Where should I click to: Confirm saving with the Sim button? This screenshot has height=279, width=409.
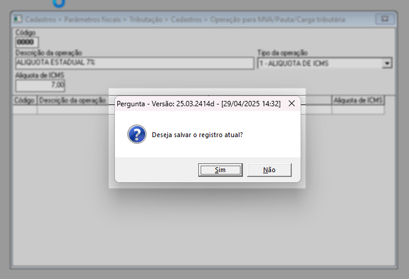tap(220, 170)
